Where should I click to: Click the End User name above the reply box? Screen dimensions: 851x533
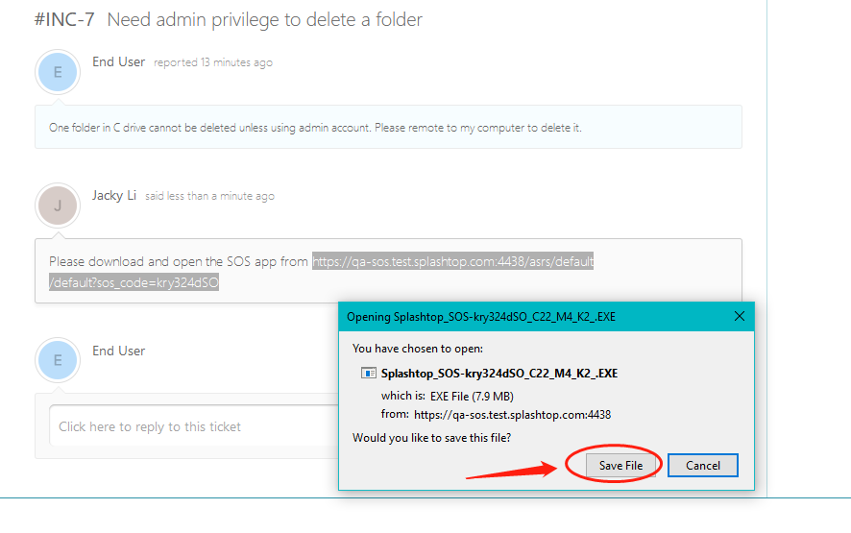tap(119, 351)
